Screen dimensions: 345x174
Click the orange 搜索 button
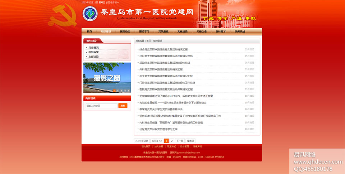click(123, 106)
